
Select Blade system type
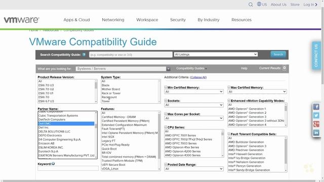tap(105, 85)
